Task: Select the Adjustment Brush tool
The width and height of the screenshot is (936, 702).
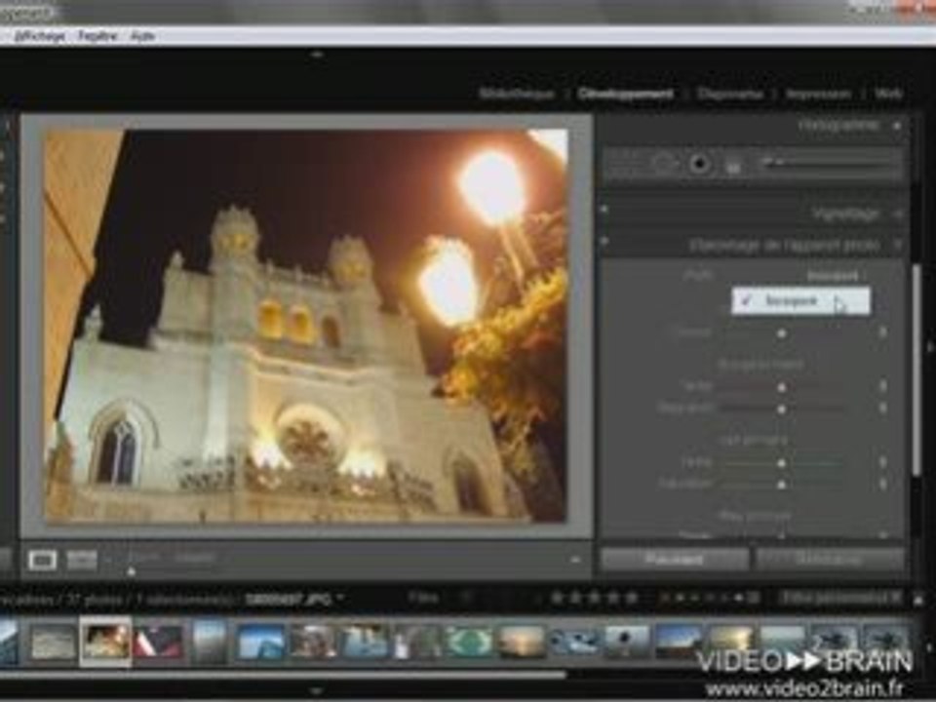Action: 830,163
